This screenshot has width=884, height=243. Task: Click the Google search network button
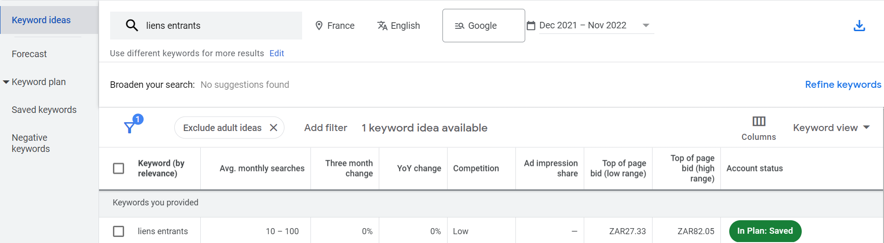click(483, 26)
